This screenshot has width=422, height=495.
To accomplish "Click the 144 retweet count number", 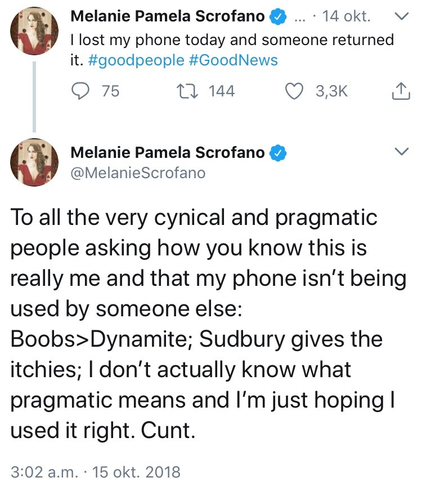I will (x=222, y=91).
